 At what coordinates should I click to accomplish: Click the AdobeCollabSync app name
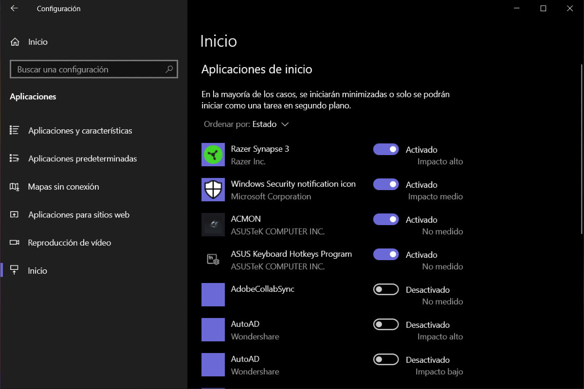point(262,289)
